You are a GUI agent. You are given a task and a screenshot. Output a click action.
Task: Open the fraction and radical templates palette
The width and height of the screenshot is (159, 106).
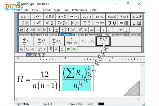[37, 23]
